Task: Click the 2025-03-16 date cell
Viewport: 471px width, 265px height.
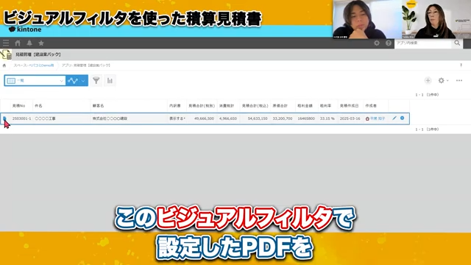Action: (x=350, y=119)
